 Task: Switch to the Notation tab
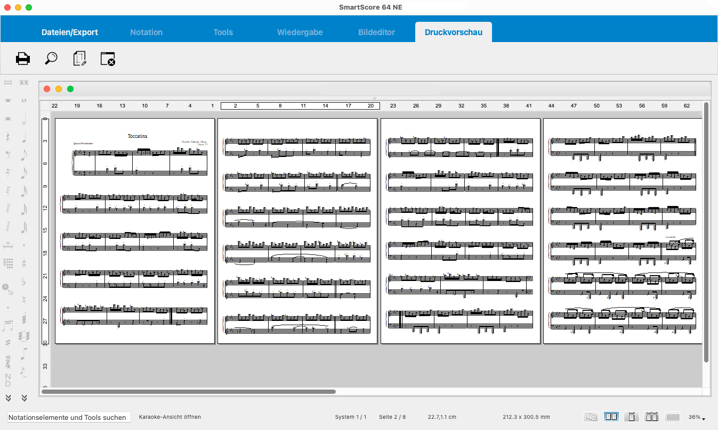click(146, 32)
